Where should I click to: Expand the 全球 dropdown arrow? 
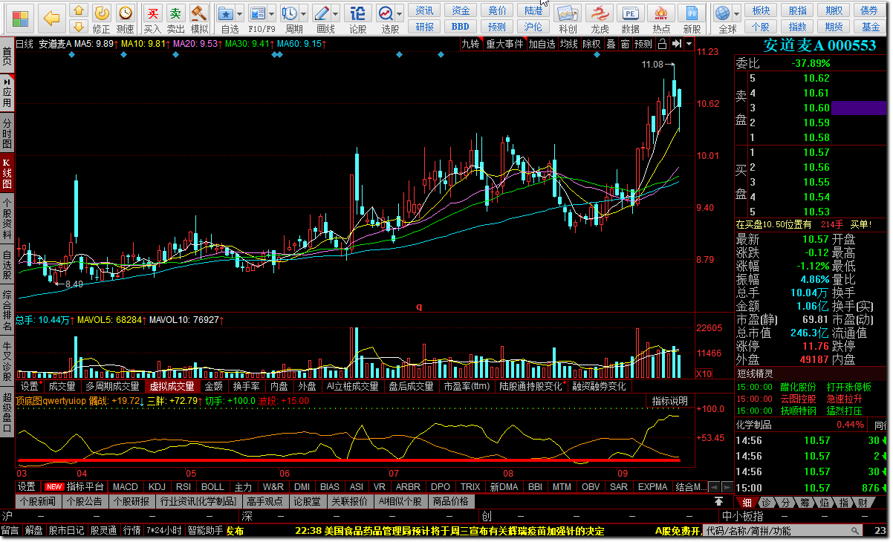(736, 13)
